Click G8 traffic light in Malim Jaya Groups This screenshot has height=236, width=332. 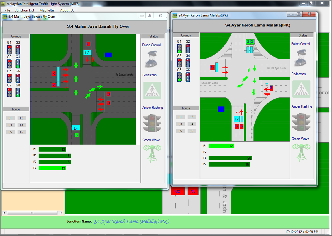(x=18, y=92)
